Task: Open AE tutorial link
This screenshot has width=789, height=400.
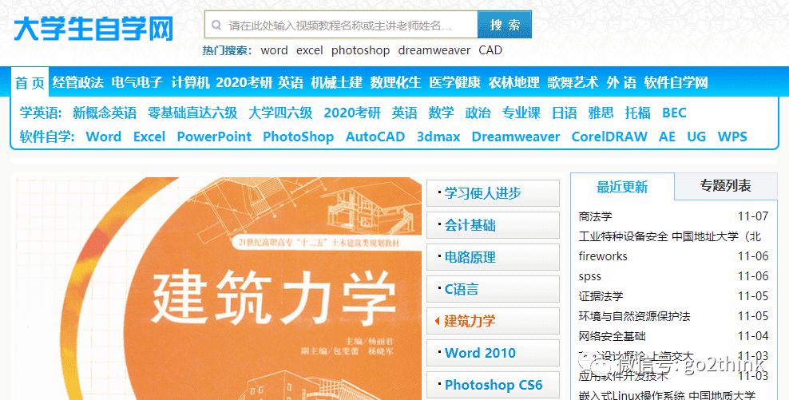Action: tap(668, 137)
